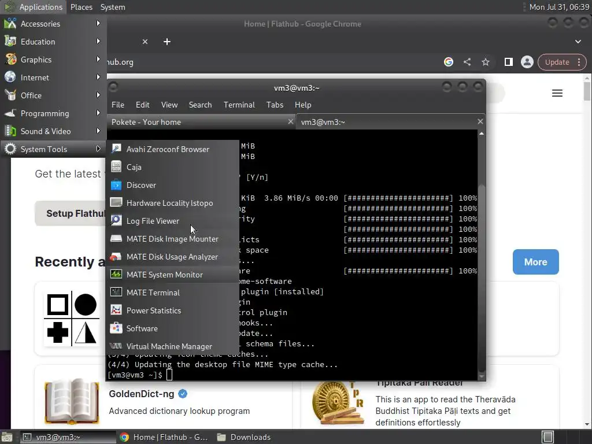Close the Pokete - Your home tab

coord(290,121)
